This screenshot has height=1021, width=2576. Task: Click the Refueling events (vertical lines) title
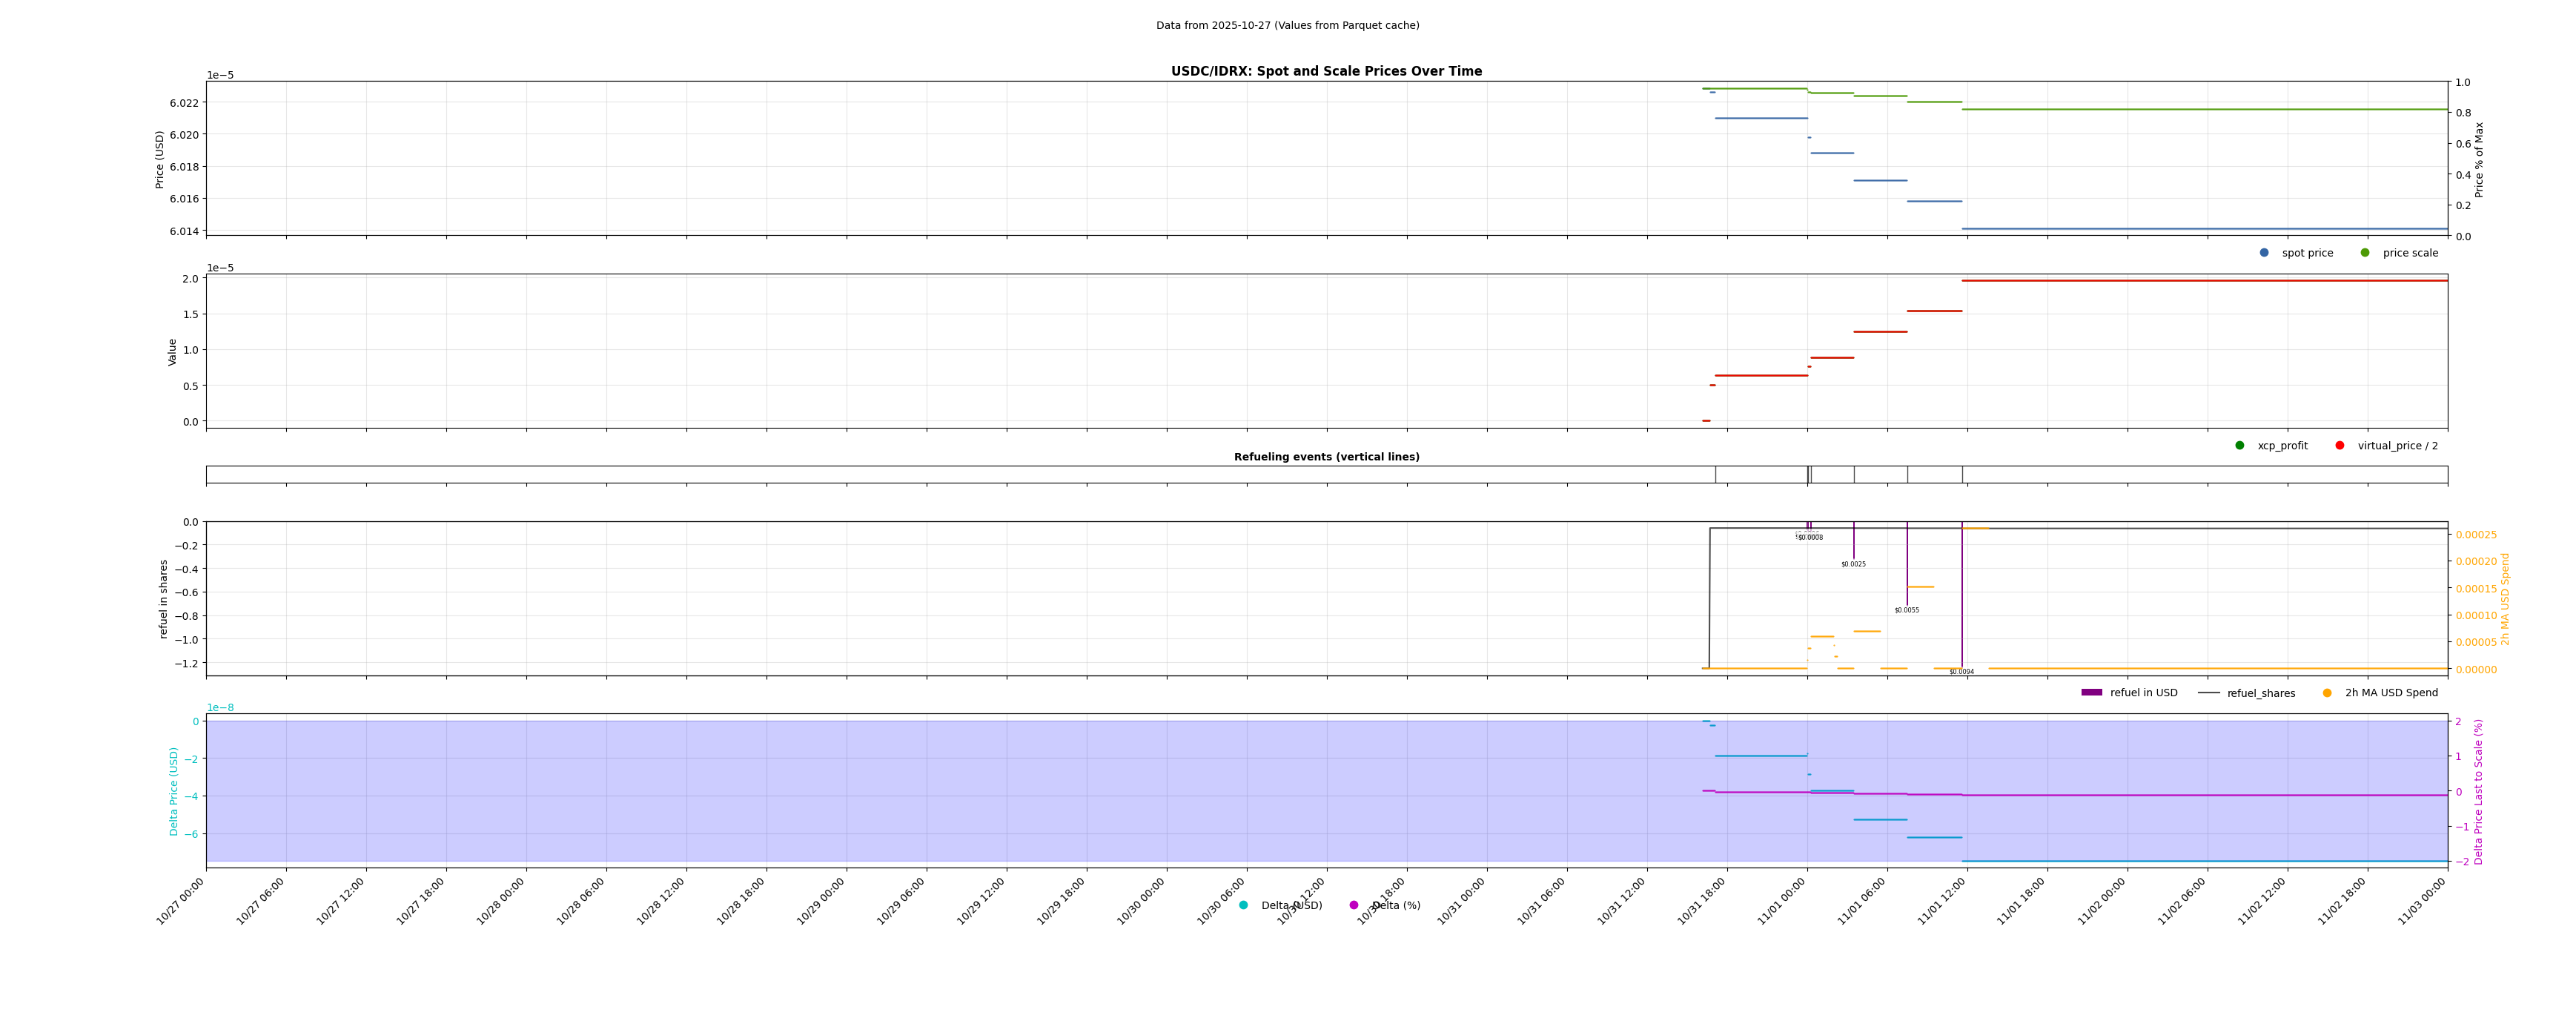point(1326,457)
